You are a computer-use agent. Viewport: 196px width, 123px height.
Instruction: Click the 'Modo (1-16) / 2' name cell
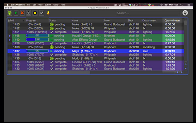coord(83,58)
